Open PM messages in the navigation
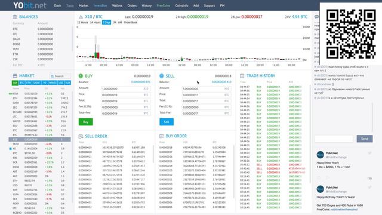 222,5
